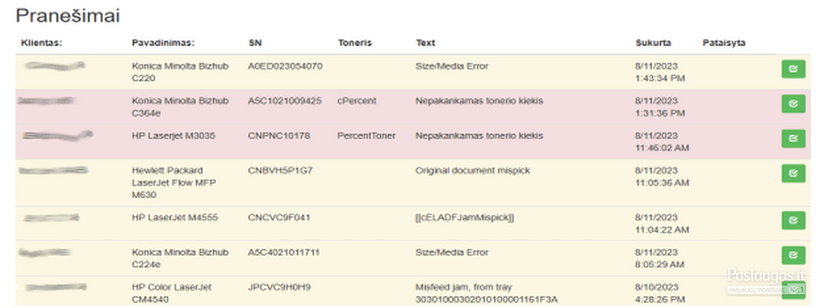Click the Pranešimai page heading
This screenshot has height=308, width=820.
pos(68,16)
